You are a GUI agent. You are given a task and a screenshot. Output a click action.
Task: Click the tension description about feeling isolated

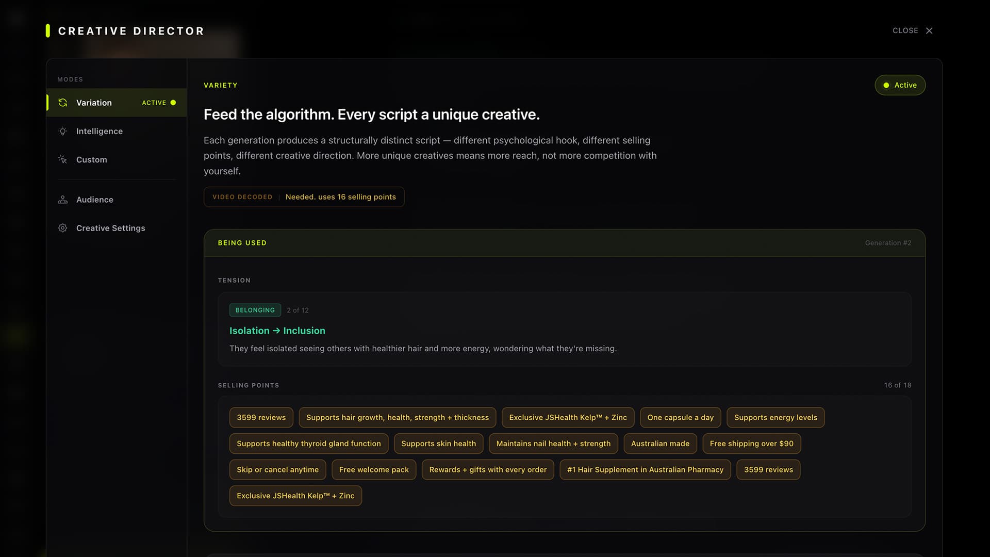pos(423,349)
